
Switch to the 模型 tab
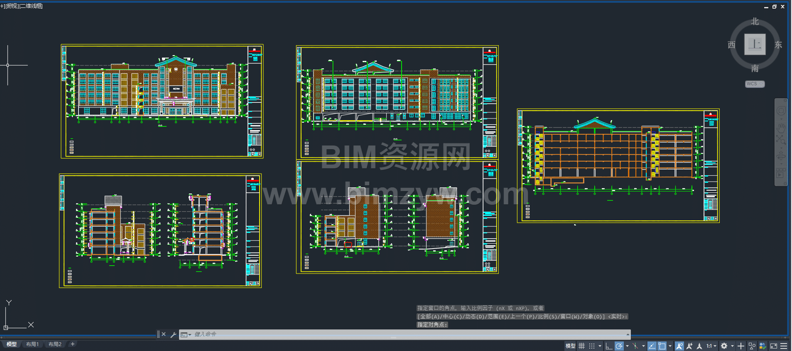click(12, 344)
